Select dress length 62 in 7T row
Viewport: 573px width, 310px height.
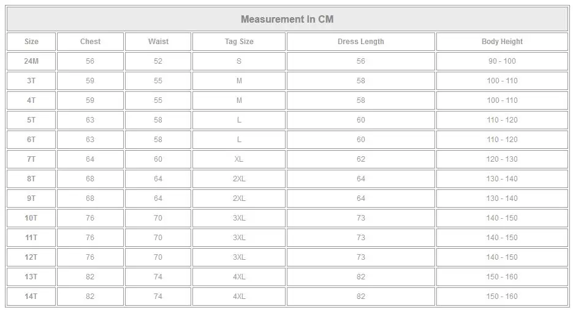(361, 159)
